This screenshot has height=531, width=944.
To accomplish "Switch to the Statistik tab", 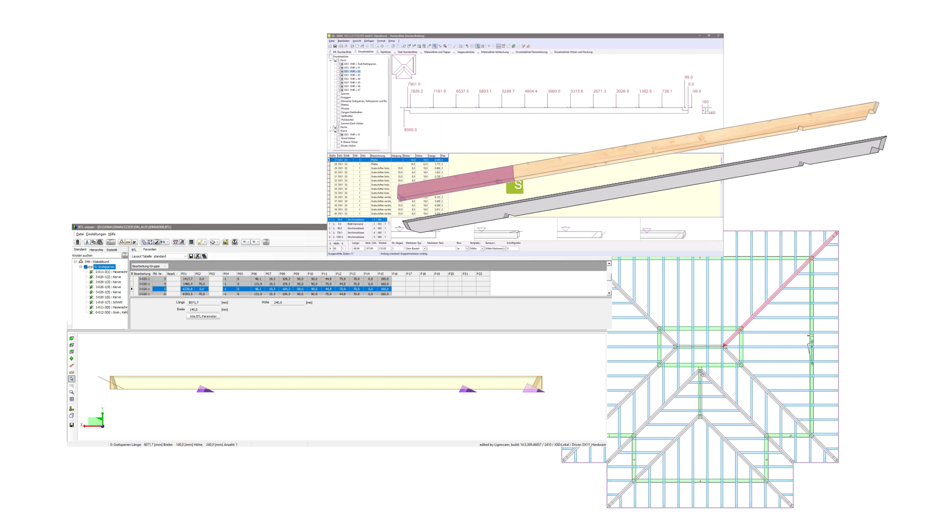I will [112, 250].
